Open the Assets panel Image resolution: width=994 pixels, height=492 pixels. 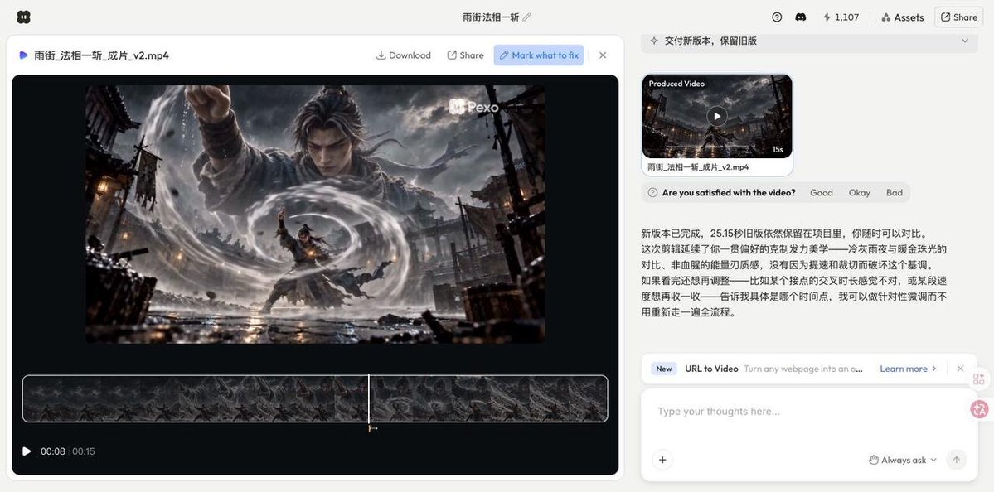[903, 17]
